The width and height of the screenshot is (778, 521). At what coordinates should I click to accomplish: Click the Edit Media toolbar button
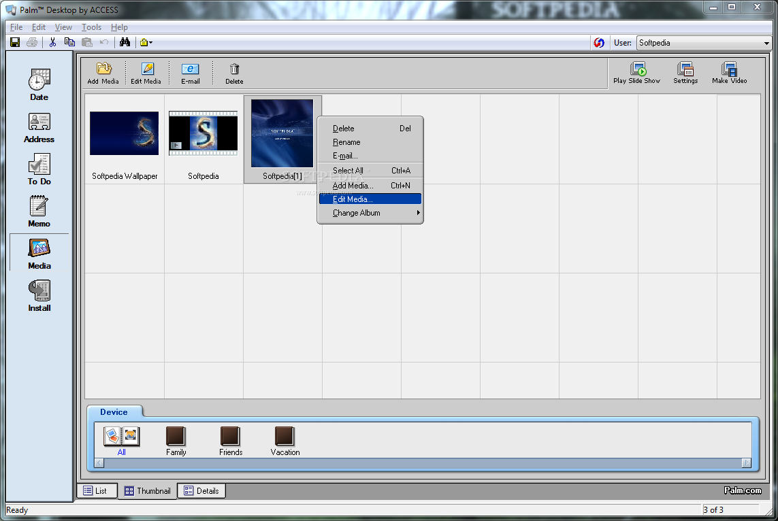pyautogui.click(x=146, y=73)
